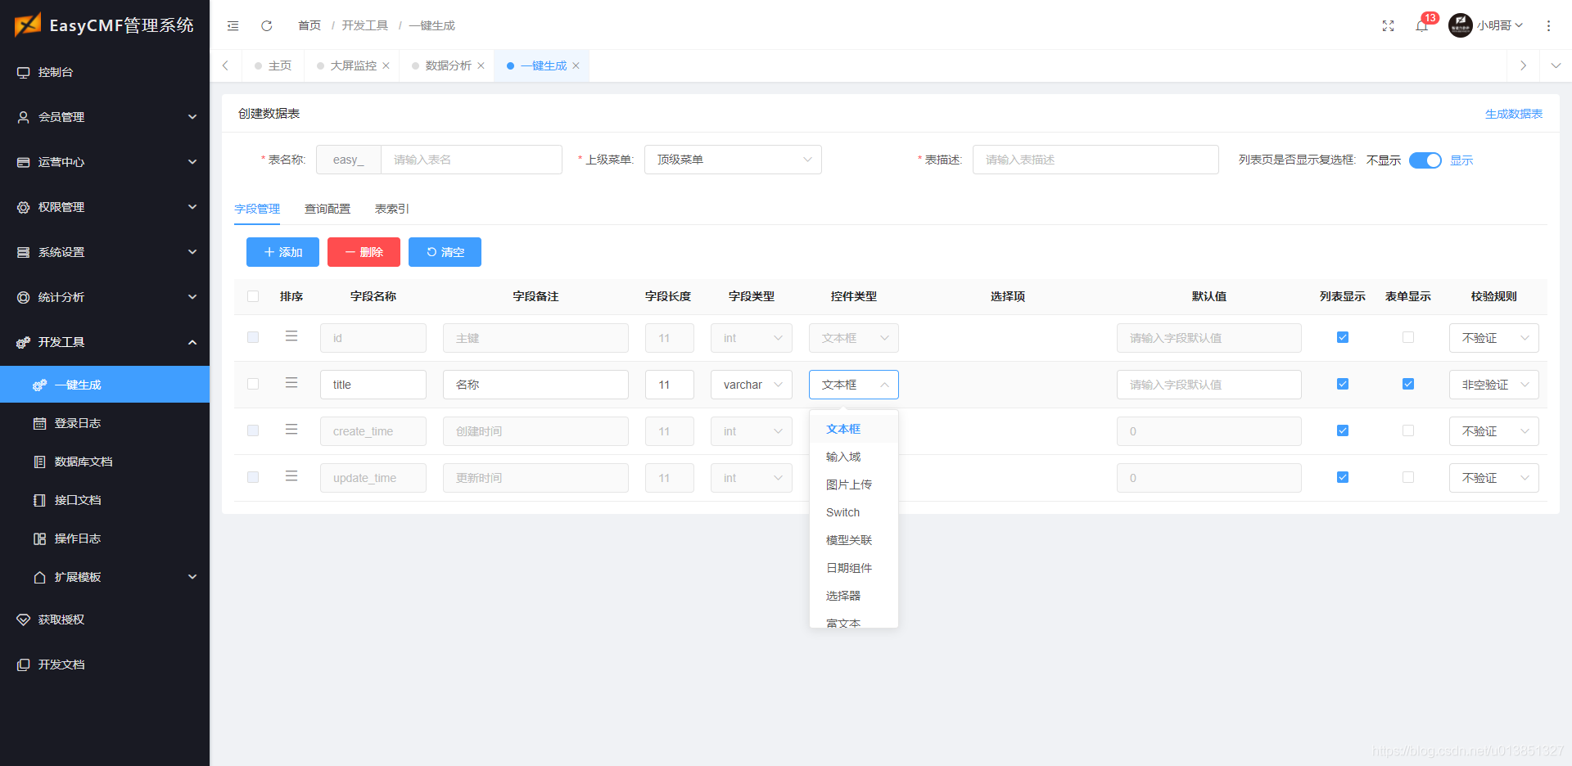This screenshot has height=766, width=1572.
Task: Close the title row 控件类型 dropdown
Action: click(x=854, y=385)
